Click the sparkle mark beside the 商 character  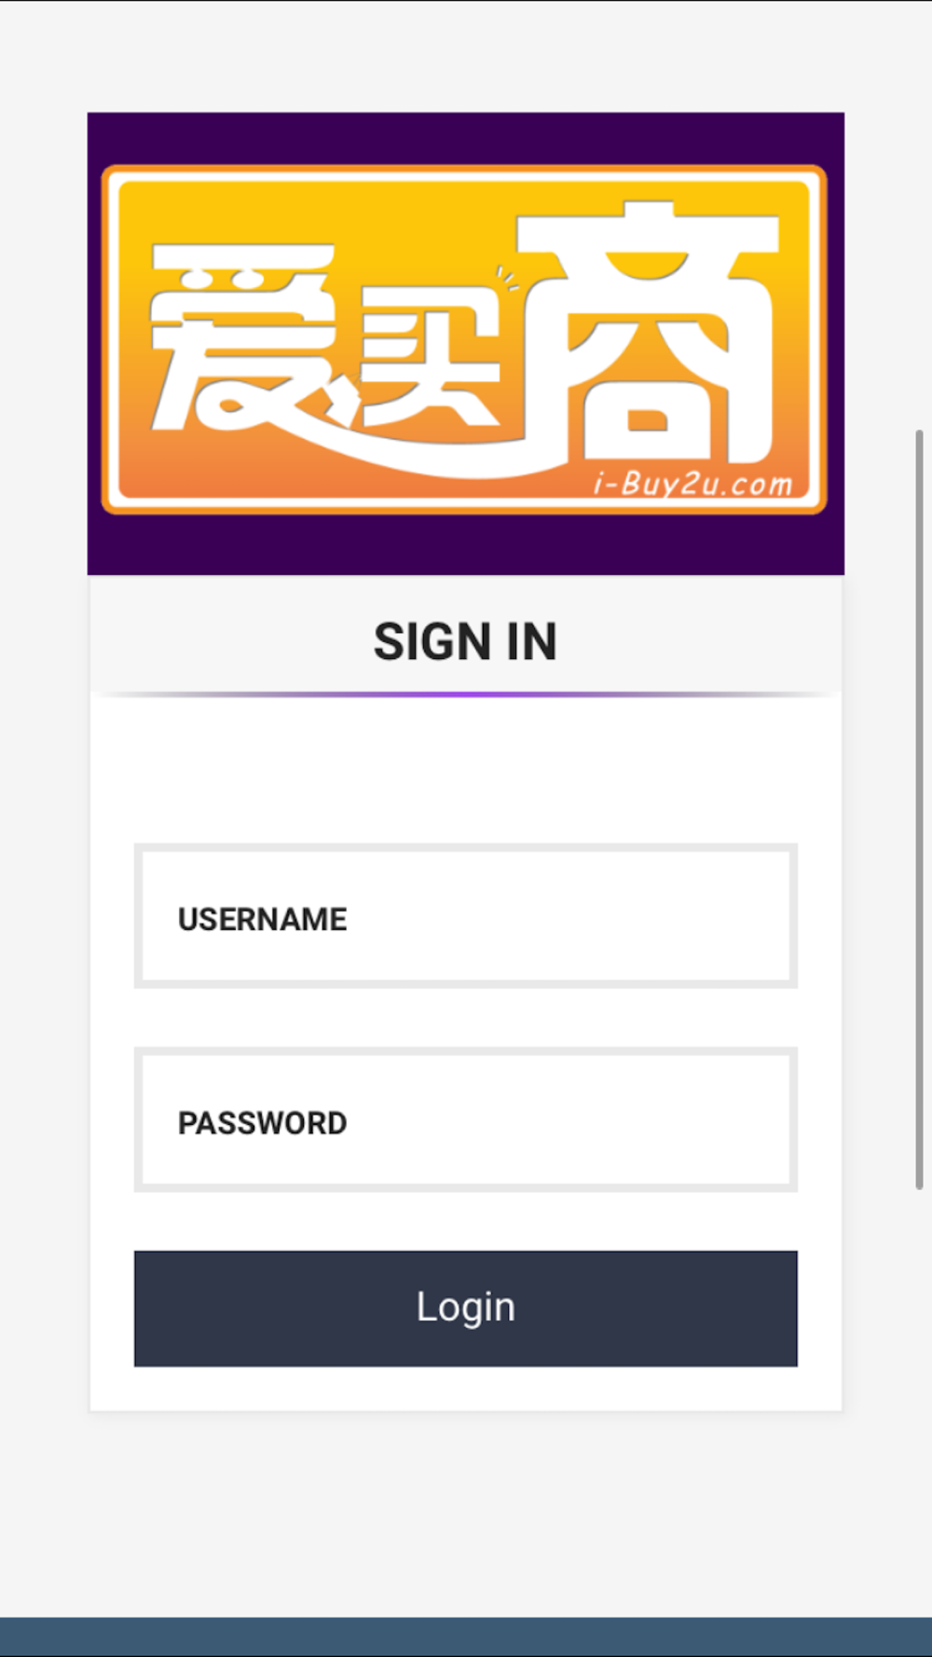point(508,278)
